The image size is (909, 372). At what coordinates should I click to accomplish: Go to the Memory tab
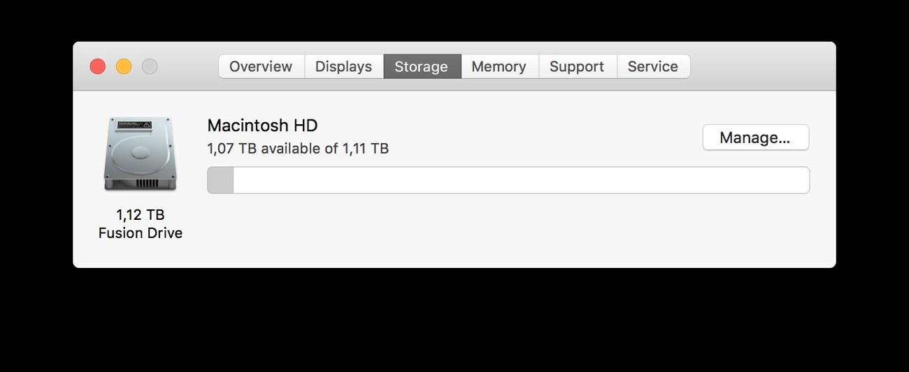[x=499, y=66]
